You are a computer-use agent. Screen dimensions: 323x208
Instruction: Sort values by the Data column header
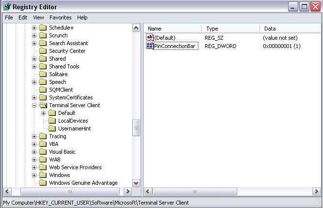click(291, 29)
